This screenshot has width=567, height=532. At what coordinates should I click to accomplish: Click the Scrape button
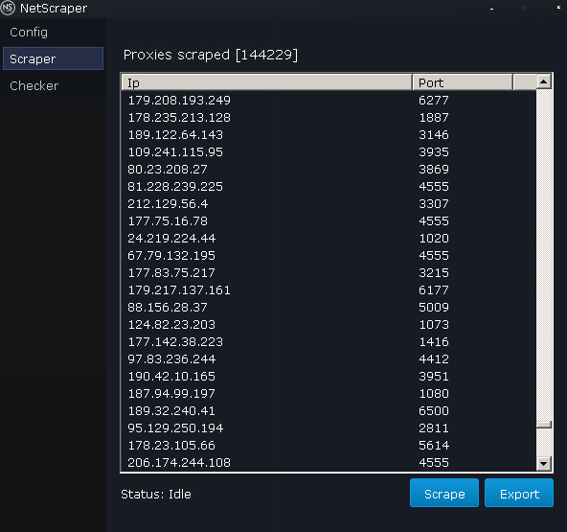444,493
